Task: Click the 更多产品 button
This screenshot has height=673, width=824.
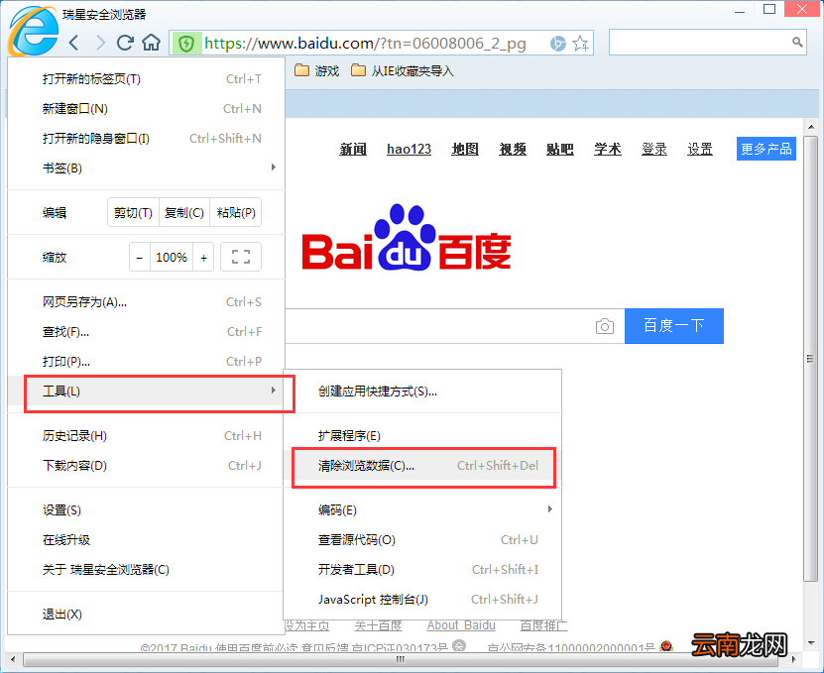Action: pos(766,149)
